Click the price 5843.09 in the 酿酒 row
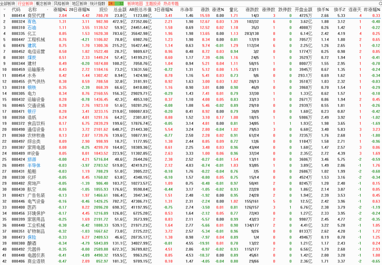The image size is (382, 265). coord(101,243)
